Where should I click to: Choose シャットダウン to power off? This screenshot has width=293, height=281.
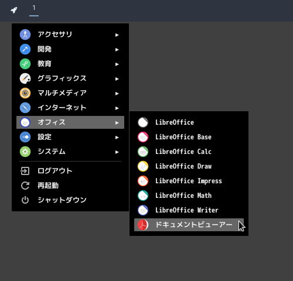pos(70,200)
